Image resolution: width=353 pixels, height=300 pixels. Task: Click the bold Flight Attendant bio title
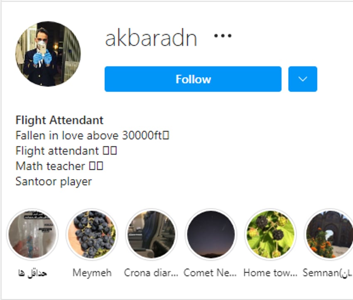[59, 120]
